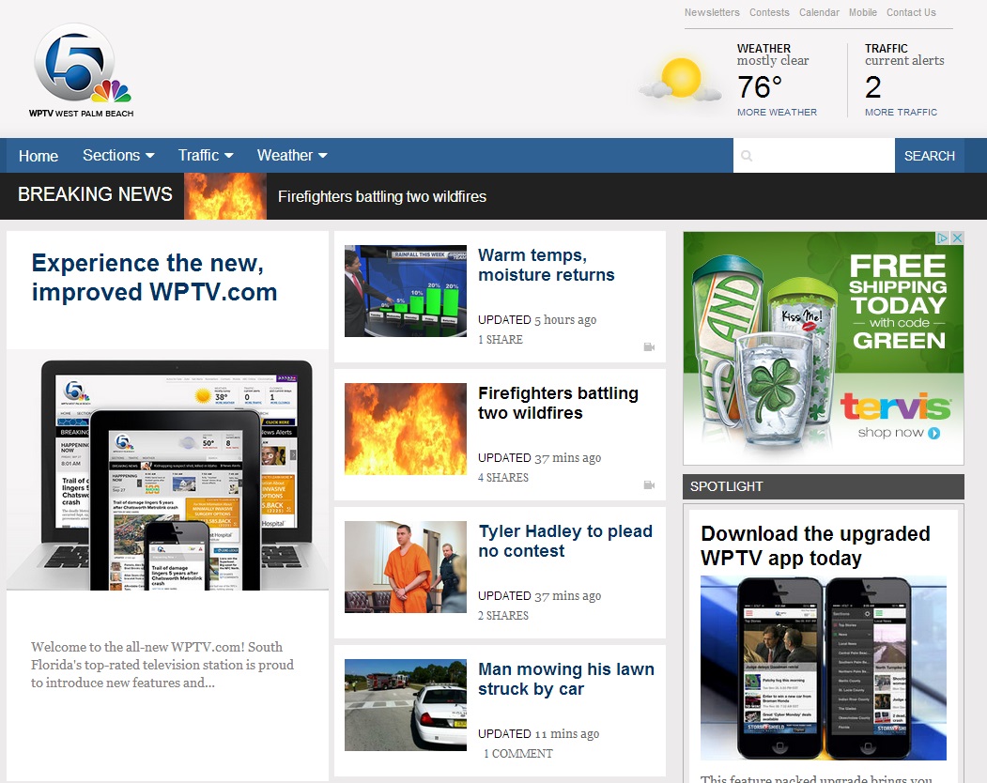Click 2 SHARES on Tyler Hadley story
The image size is (987, 783).
[x=503, y=615]
